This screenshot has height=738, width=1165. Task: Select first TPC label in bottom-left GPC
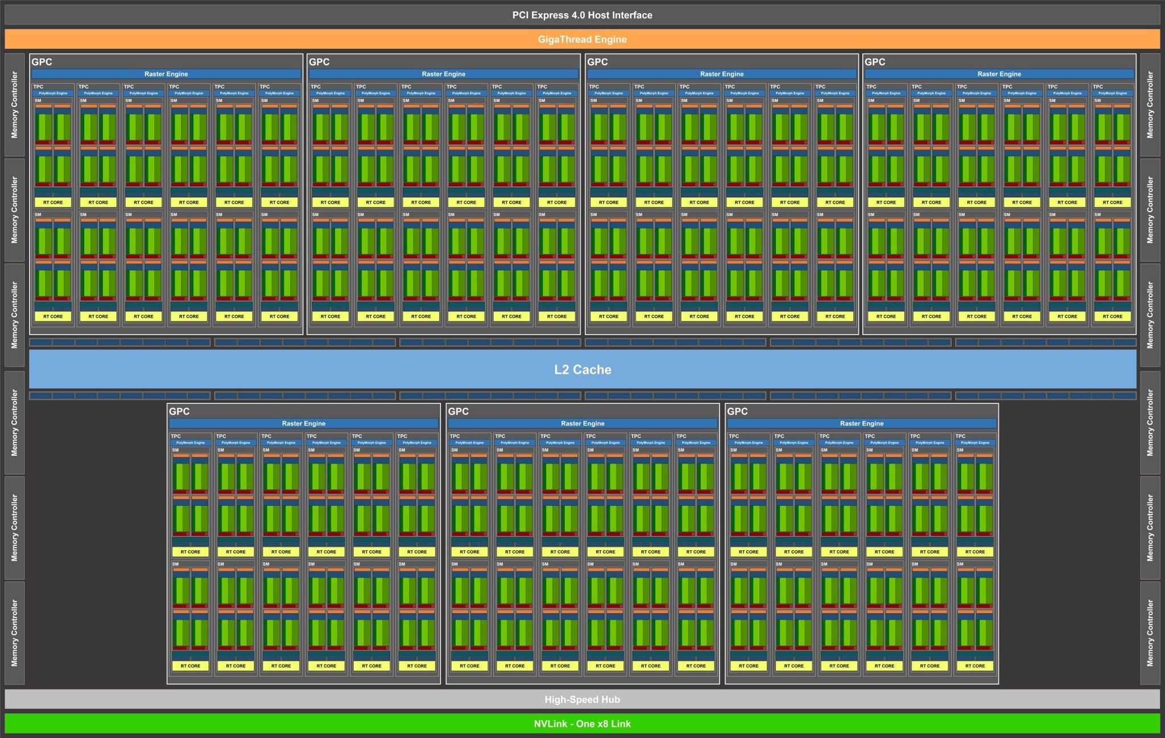click(x=176, y=436)
